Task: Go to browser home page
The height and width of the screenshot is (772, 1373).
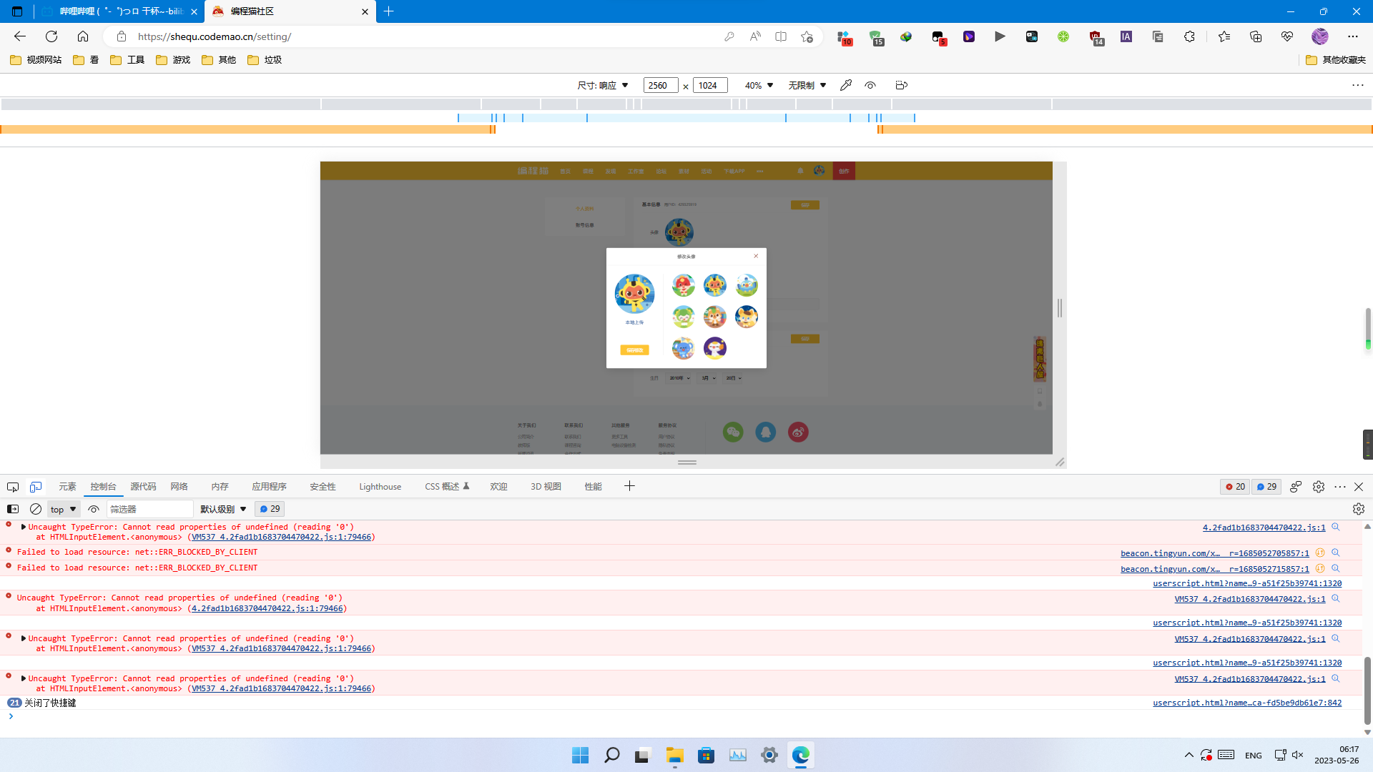Action: [83, 36]
